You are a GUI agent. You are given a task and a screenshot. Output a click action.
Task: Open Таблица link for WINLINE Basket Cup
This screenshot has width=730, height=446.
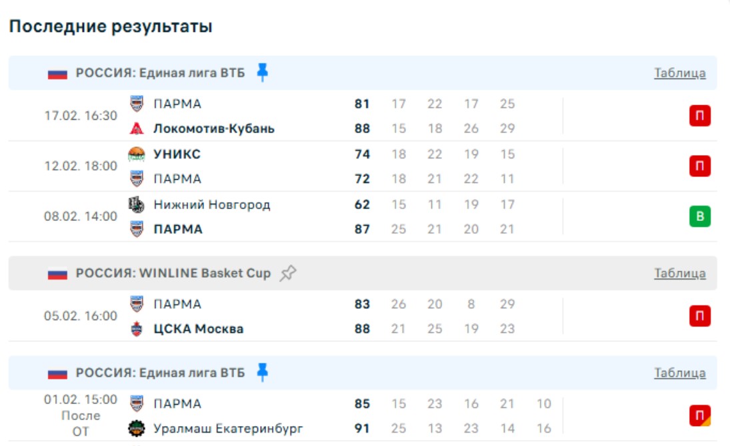click(679, 273)
